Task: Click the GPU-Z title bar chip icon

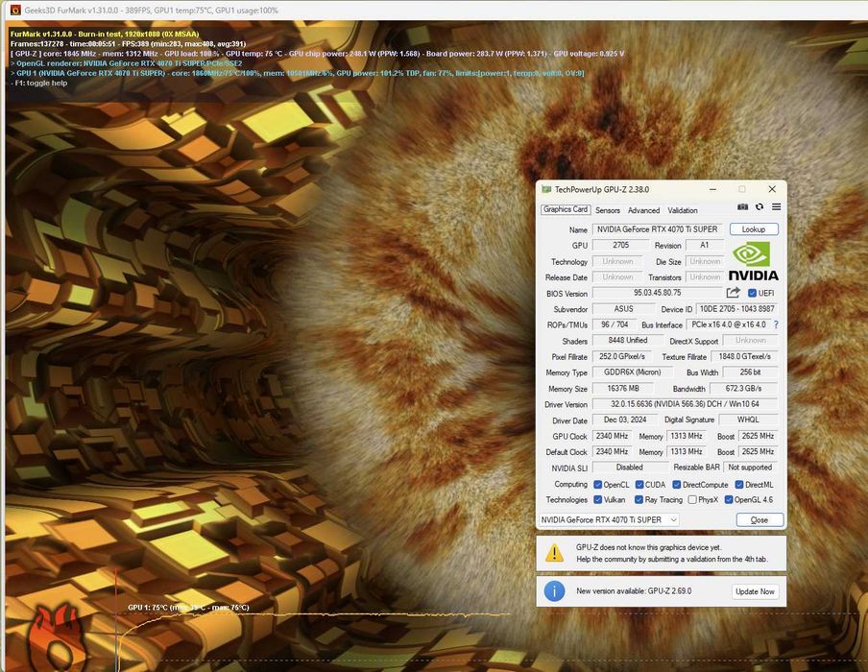Action: (x=545, y=189)
